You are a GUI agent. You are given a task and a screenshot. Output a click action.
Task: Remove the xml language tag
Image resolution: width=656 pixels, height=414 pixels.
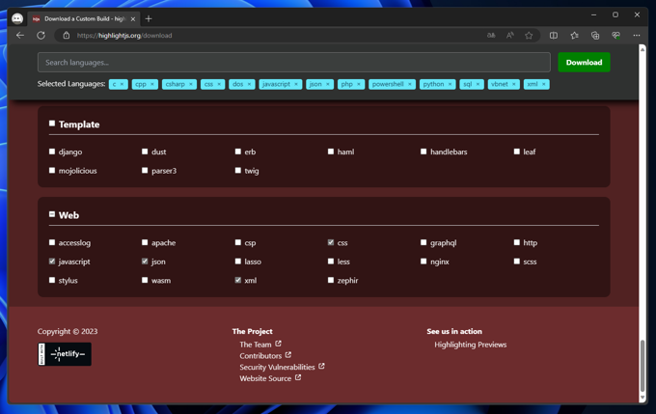(543, 84)
